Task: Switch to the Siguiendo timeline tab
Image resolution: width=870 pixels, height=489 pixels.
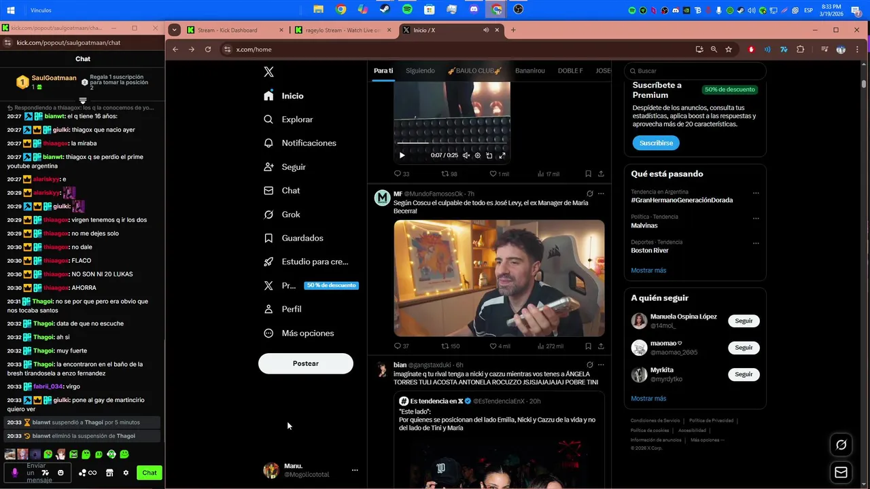Action: click(420, 71)
